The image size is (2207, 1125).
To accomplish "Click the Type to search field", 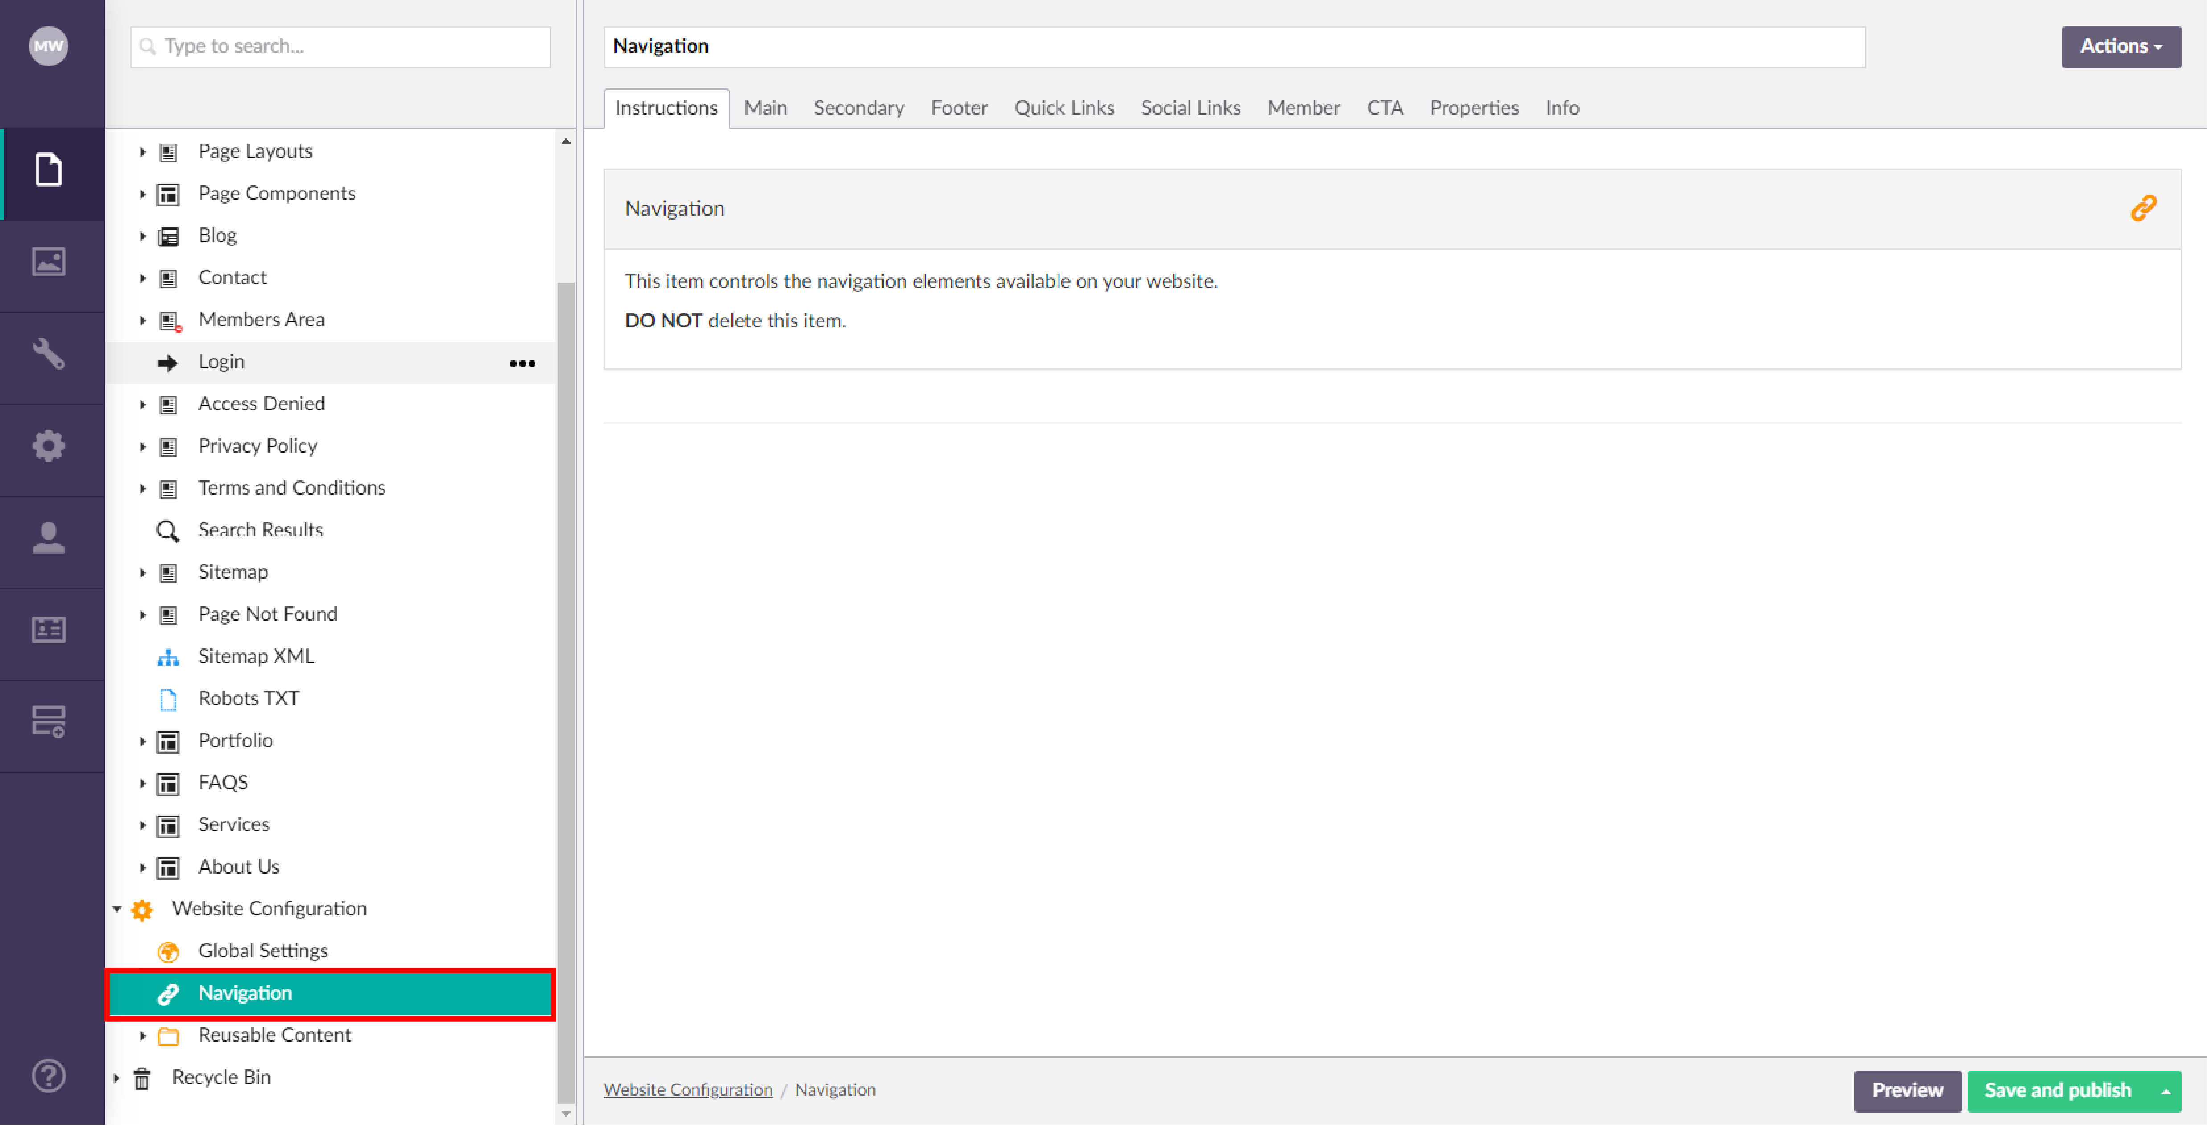I will click(340, 46).
